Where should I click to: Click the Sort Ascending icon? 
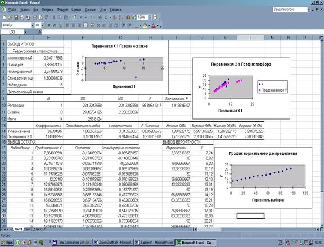click(115, 17)
